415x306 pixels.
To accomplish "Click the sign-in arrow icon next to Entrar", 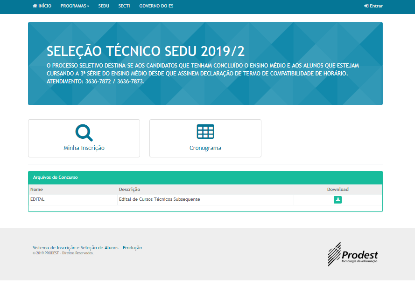I will pos(366,6).
